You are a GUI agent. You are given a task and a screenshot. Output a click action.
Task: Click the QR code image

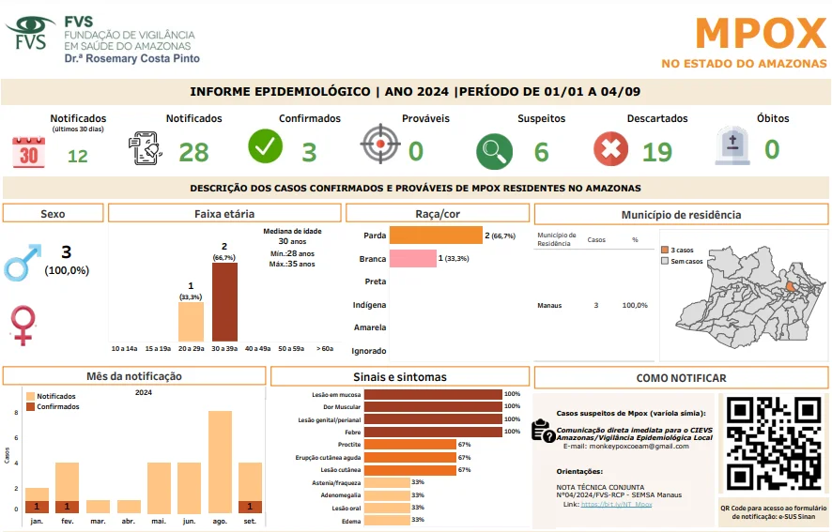click(772, 444)
